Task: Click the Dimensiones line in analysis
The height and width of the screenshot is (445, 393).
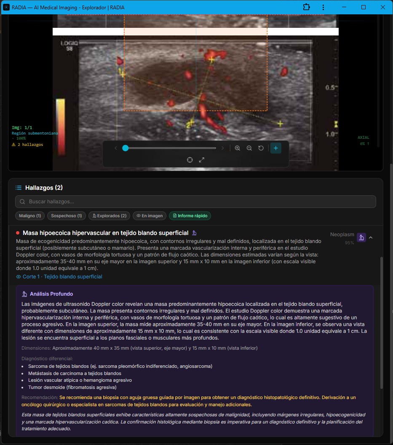Action: 139,348
